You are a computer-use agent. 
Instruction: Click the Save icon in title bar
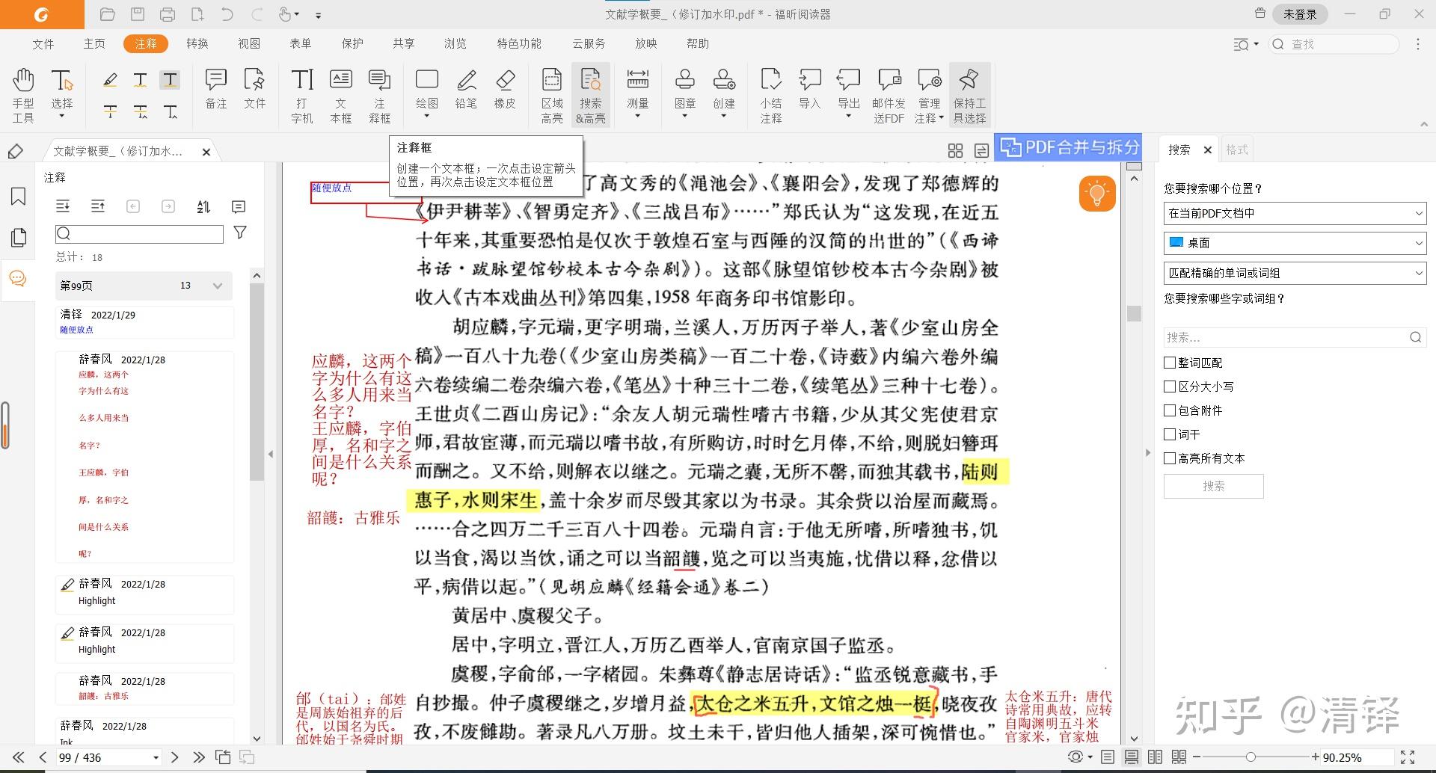138,14
